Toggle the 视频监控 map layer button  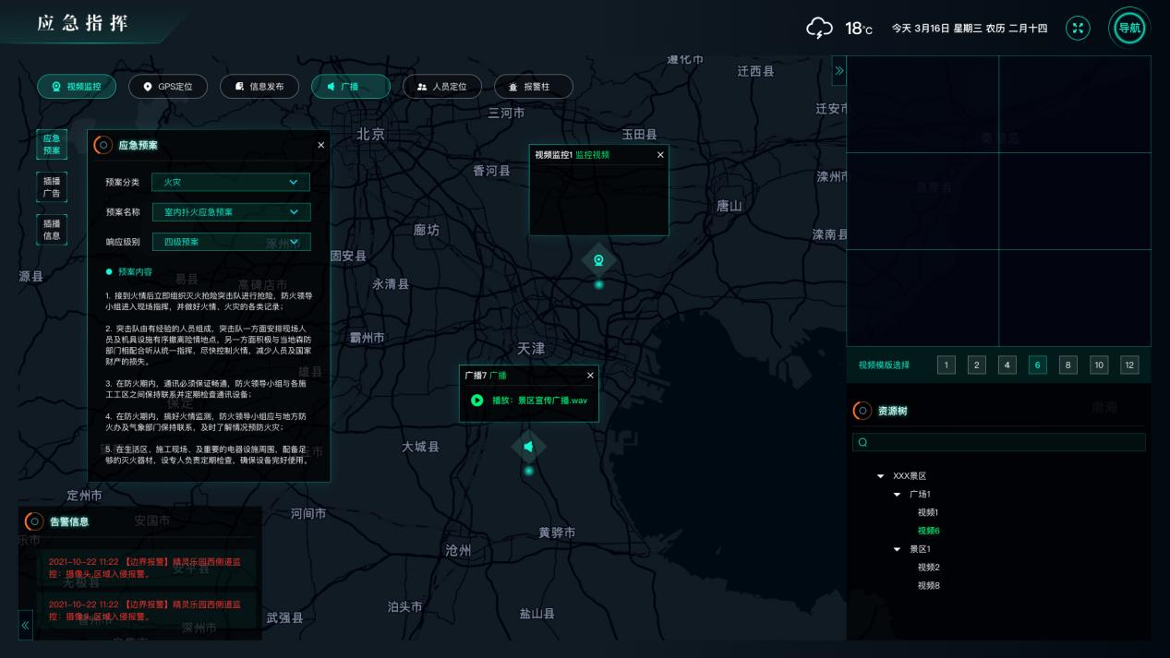[77, 87]
